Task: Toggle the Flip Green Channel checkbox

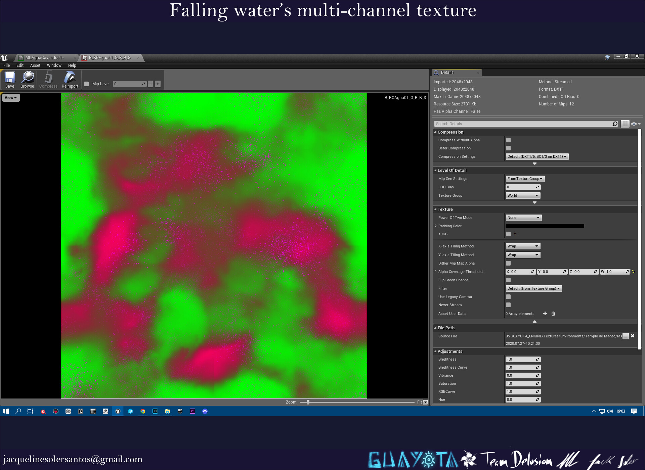Action: (508, 280)
